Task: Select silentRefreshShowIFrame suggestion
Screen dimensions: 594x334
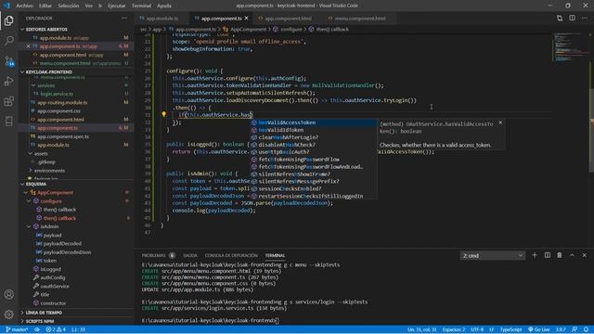Action: pos(314,174)
